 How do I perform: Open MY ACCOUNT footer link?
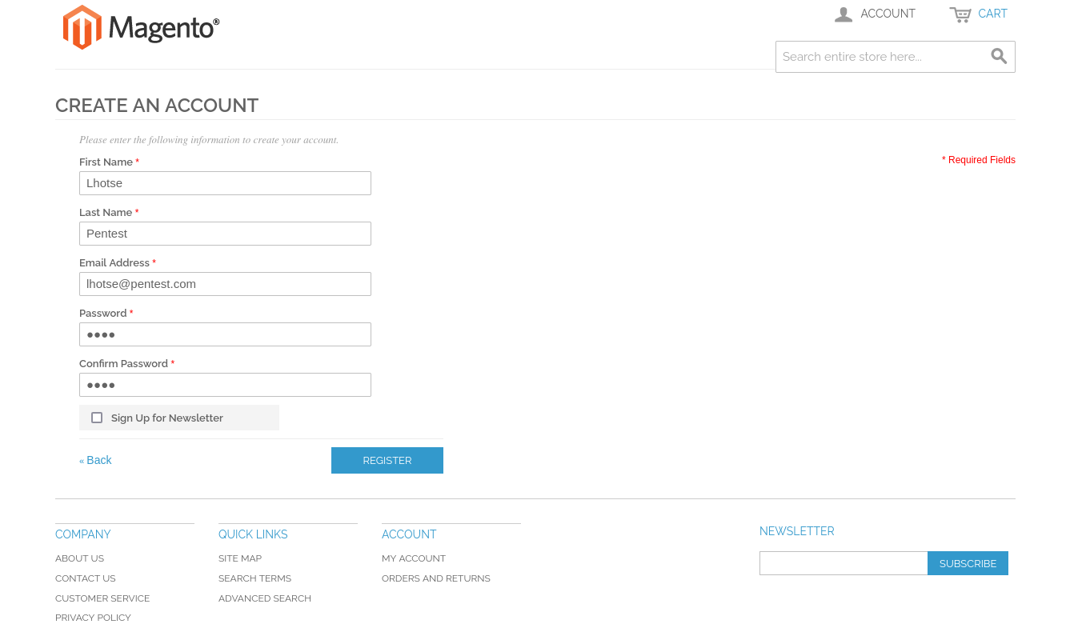(414, 558)
